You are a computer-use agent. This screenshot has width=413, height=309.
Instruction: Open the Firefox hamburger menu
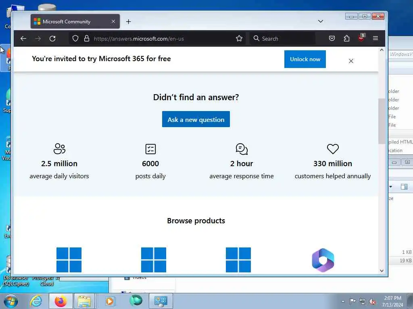click(375, 39)
